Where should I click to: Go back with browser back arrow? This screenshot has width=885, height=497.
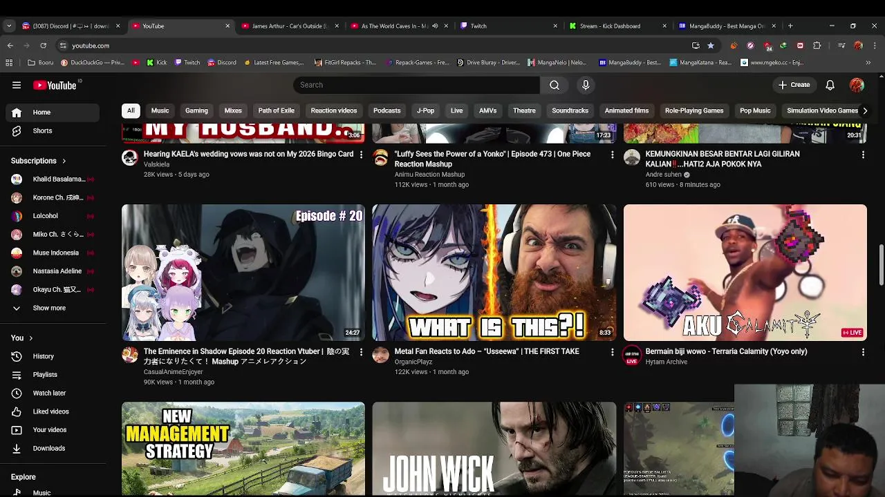[10, 46]
